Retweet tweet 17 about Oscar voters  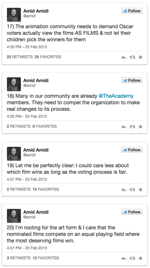pyautogui.click(x=132, y=57)
